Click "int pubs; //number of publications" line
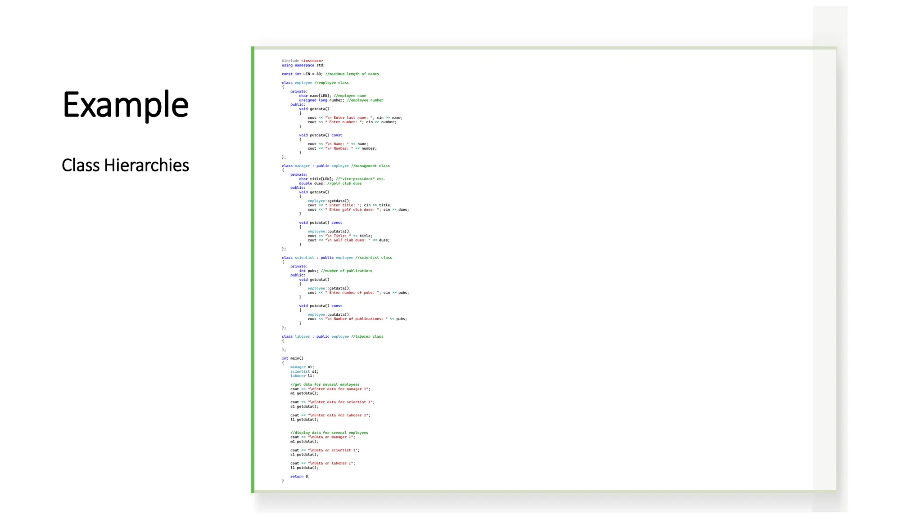 [335, 271]
